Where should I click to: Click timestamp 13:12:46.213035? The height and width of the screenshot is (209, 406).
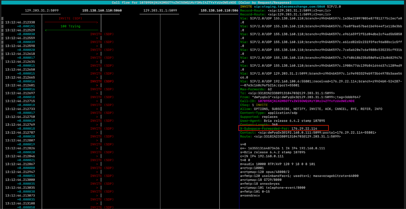20,187
